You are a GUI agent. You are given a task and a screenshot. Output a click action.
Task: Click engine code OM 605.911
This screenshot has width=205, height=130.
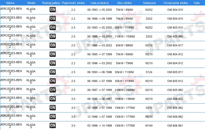click(175, 72)
